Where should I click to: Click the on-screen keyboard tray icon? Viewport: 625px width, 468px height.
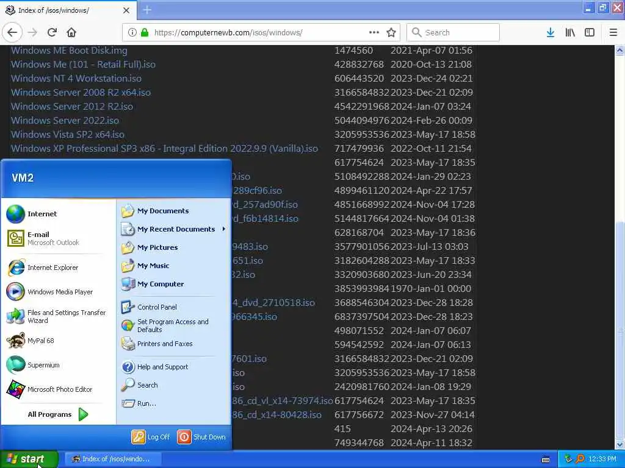tap(546, 459)
